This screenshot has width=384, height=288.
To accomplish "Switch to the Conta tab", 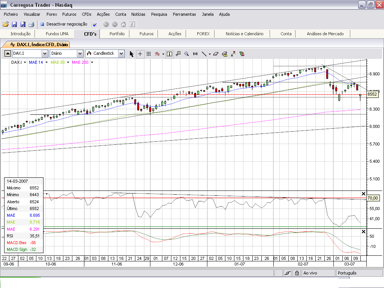I will [x=286, y=34].
